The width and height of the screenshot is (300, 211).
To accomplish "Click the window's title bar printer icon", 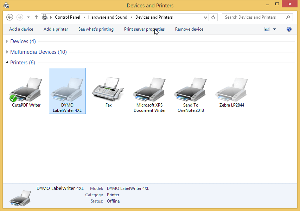I will [6, 5].
